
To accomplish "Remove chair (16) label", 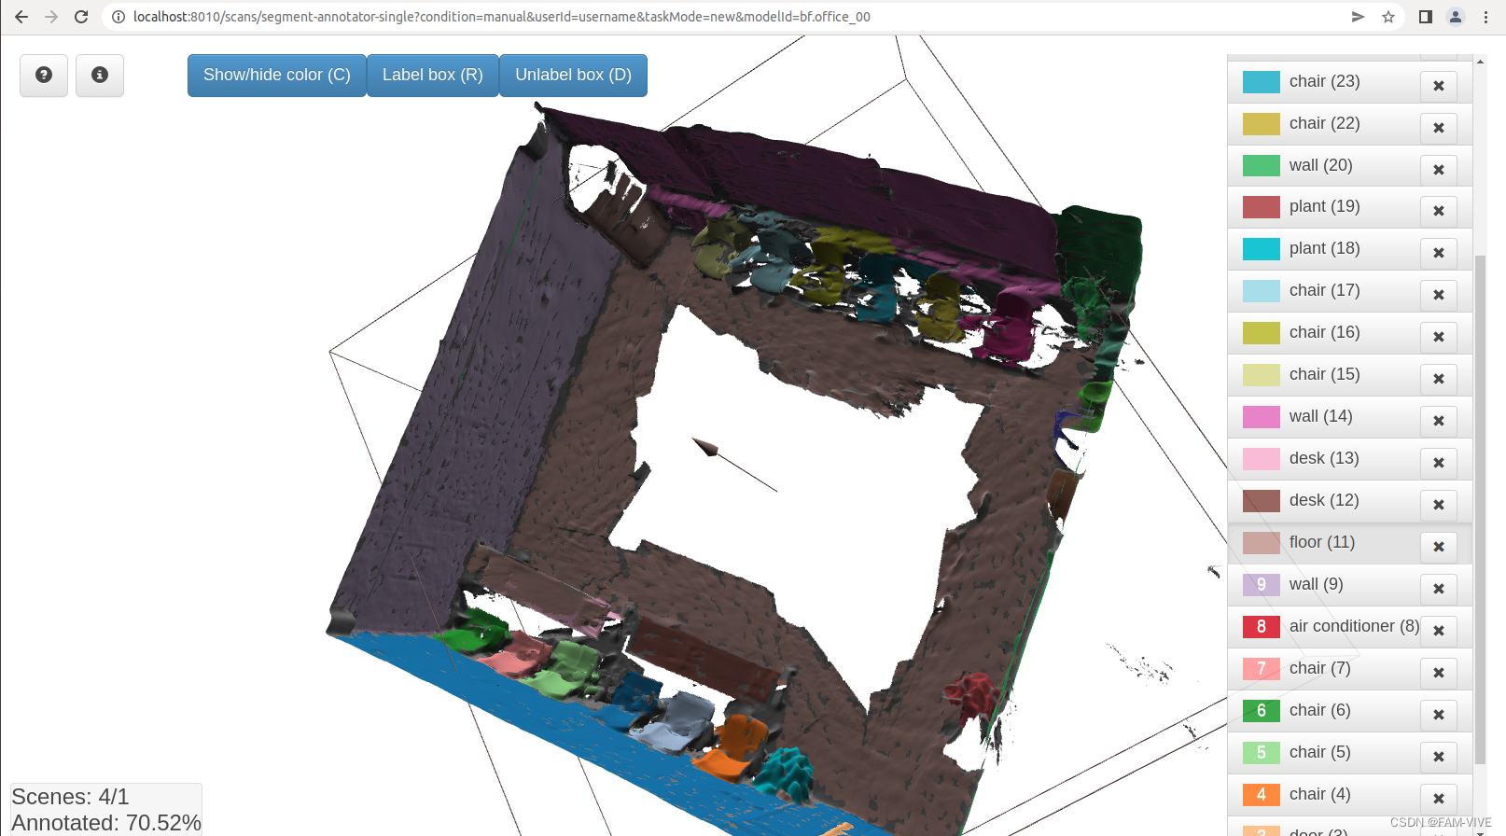I will coord(1439,337).
